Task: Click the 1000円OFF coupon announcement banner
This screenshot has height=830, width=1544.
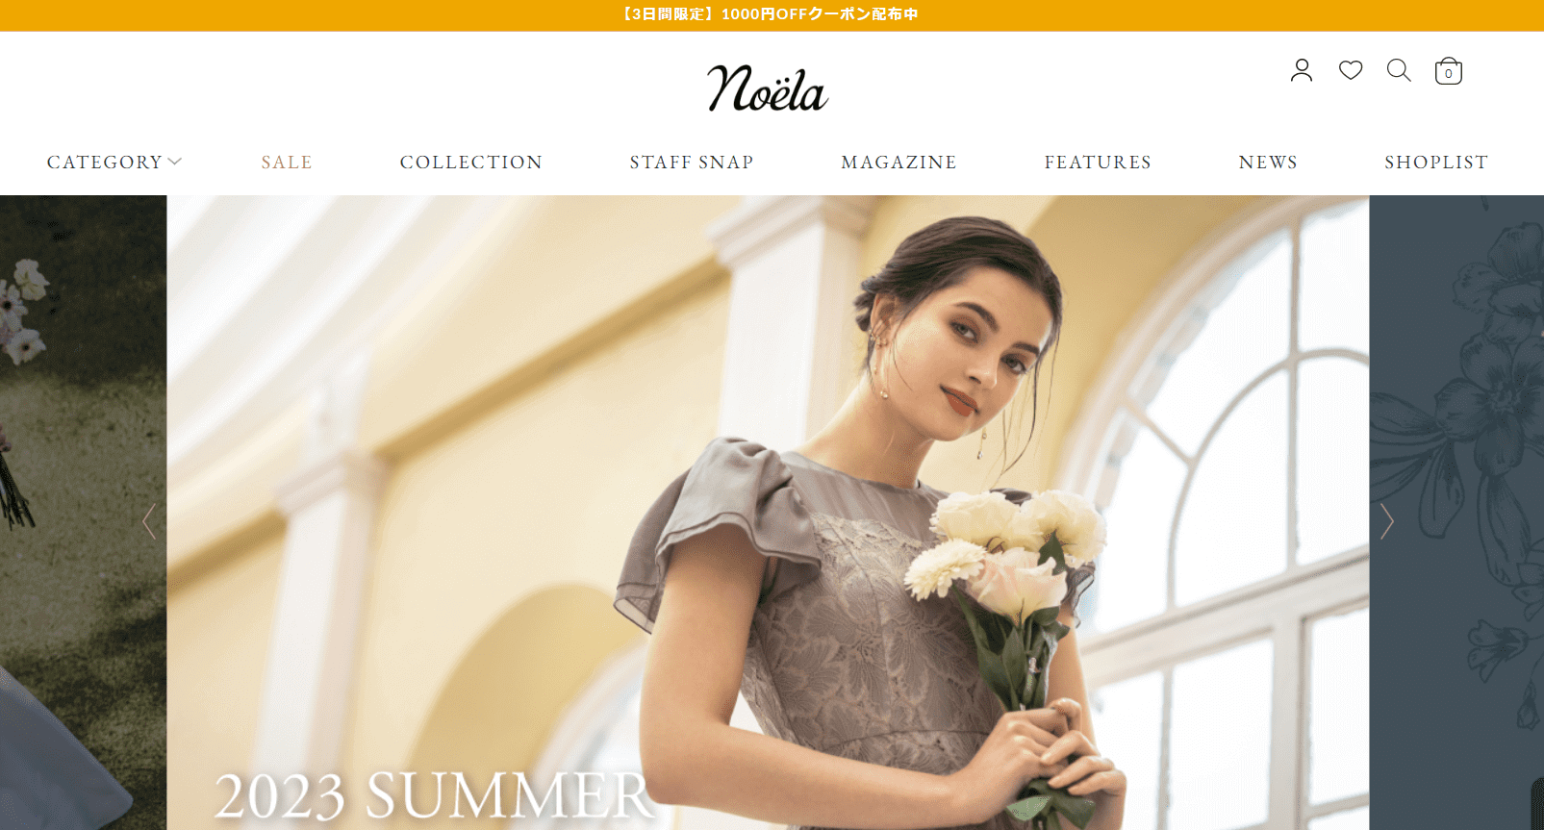Action: [x=772, y=15]
